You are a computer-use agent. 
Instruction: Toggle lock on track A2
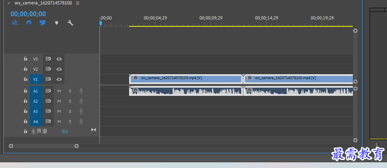point(26,101)
